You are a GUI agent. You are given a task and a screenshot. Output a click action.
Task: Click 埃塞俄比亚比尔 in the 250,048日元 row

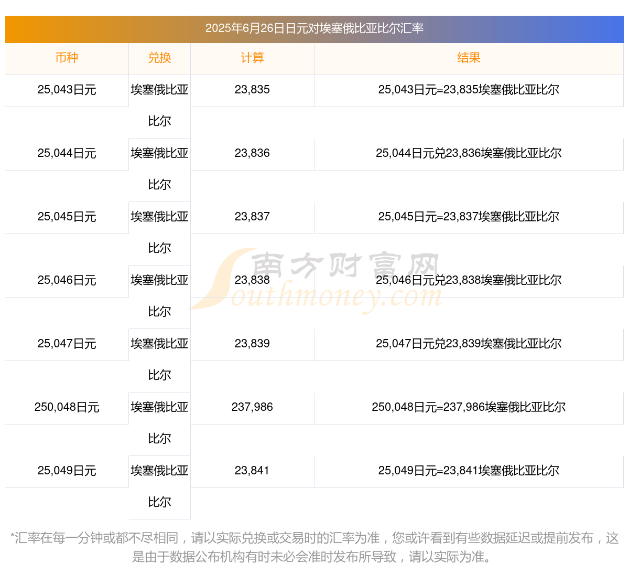click(x=159, y=423)
